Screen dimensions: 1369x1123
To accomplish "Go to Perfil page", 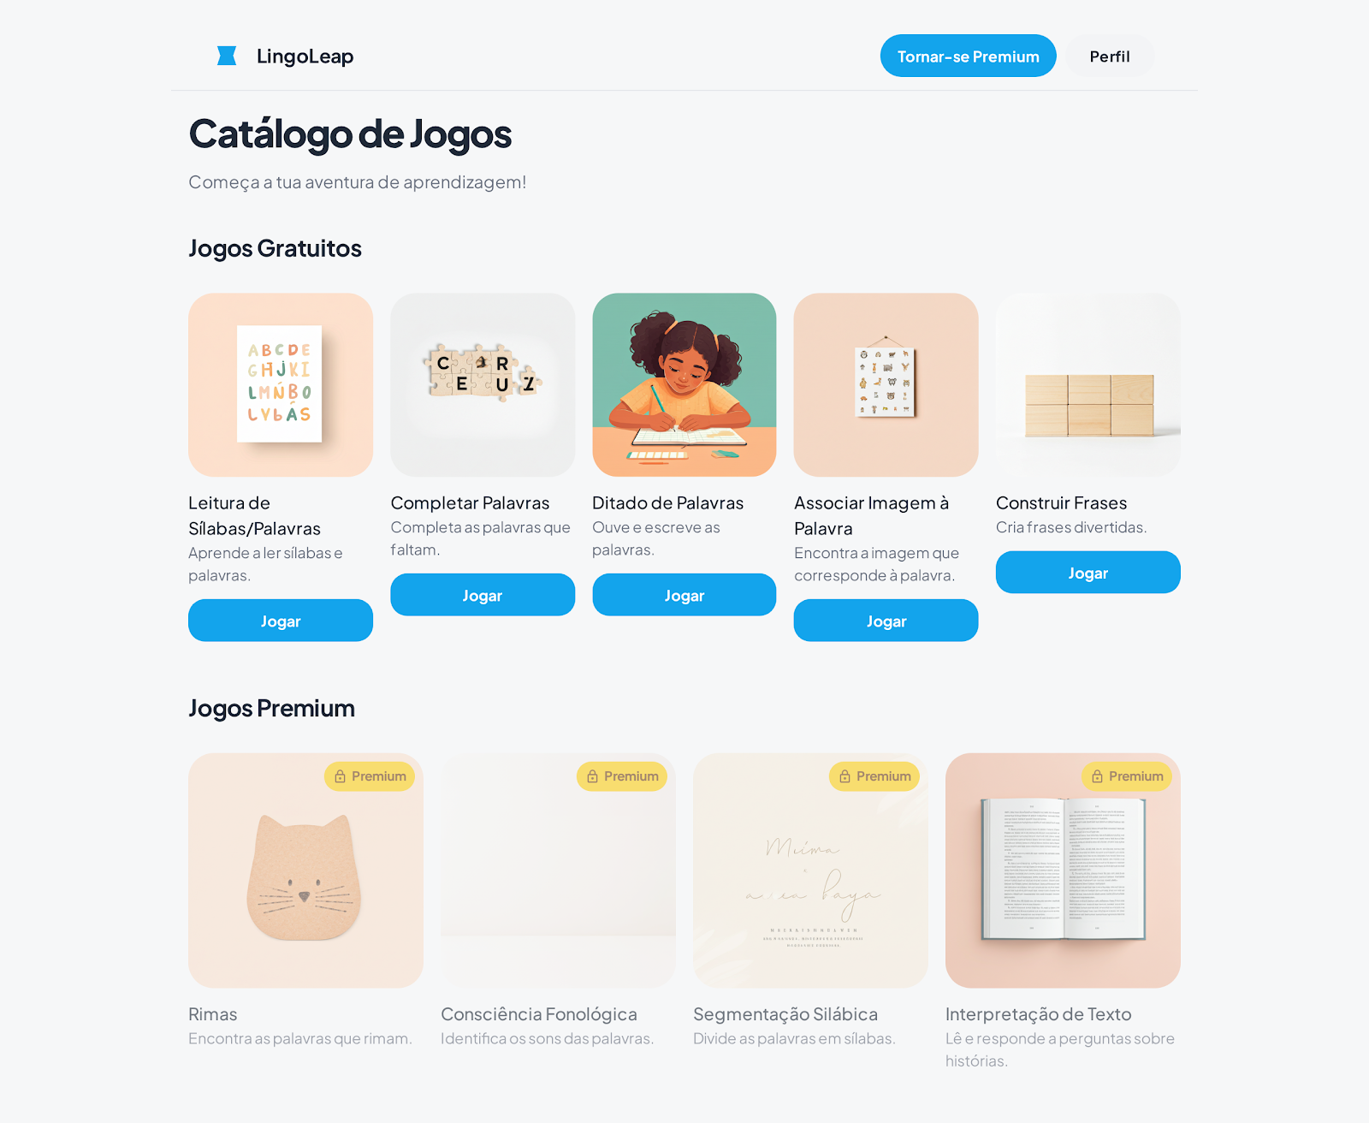I will point(1110,56).
